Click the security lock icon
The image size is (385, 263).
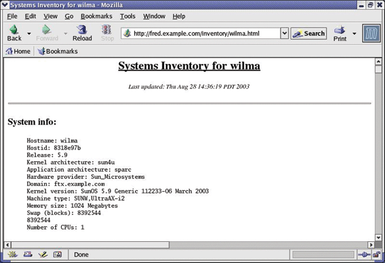coord(375,255)
